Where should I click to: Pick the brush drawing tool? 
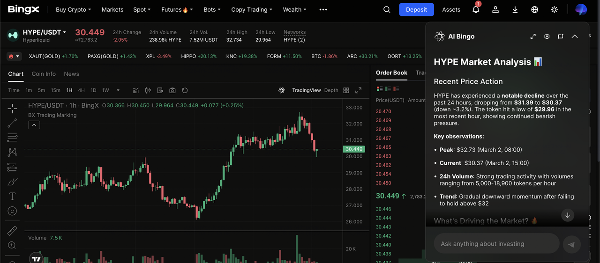click(x=12, y=182)
